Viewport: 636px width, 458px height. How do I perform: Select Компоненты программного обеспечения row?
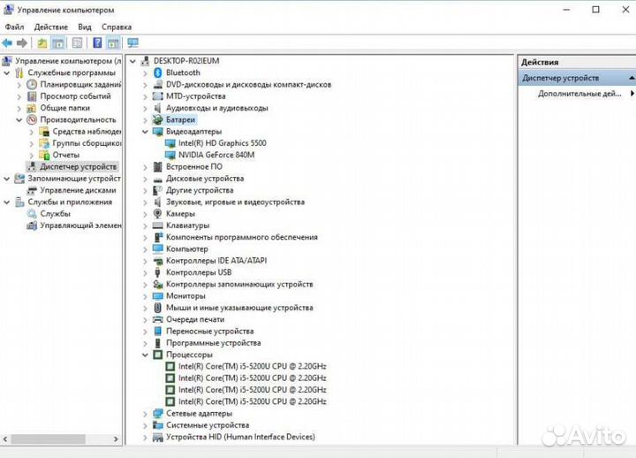(x=242, y=237)
